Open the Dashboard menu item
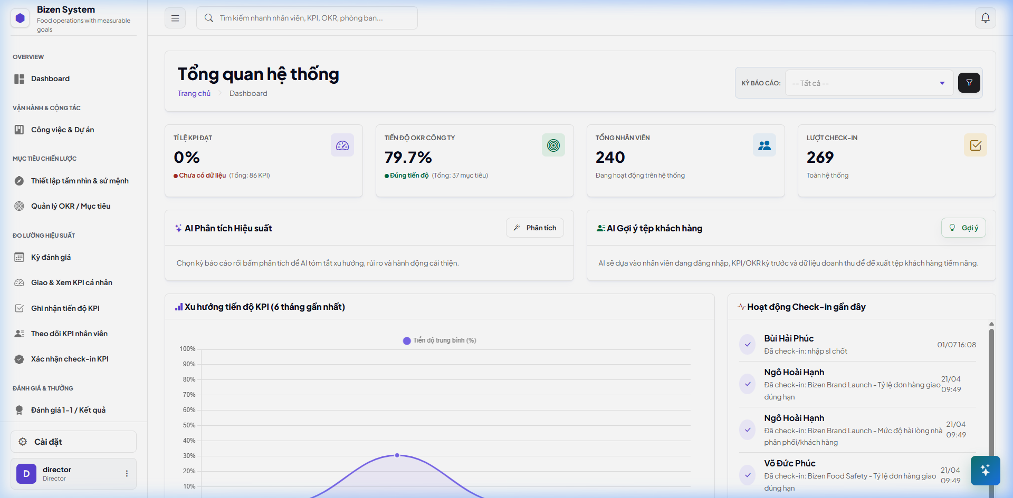 (73, 79)
